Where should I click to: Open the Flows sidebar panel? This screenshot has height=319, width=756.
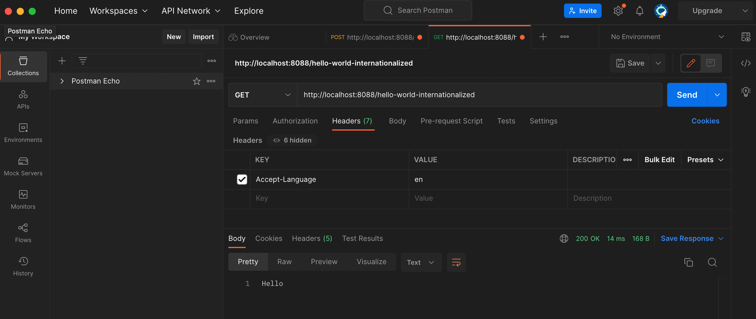(23, 233)
